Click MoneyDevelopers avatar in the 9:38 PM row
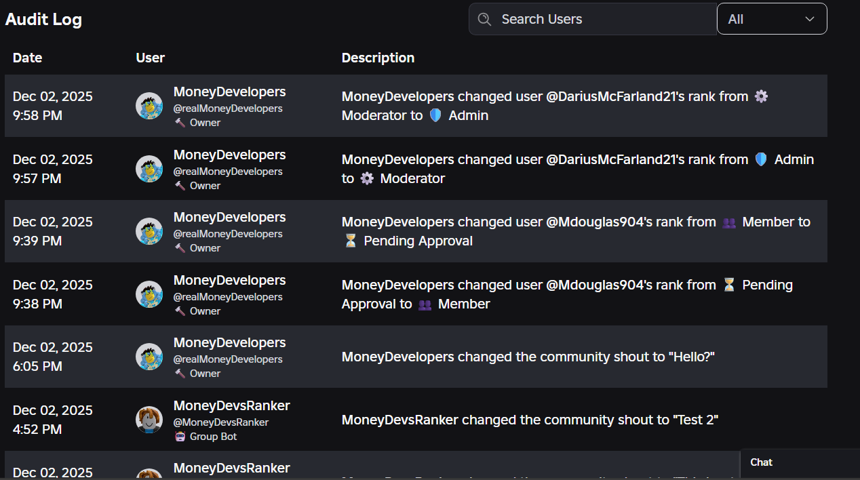Image resolution: width=860 pixels, height=480 pixels. tap(149, 294)
